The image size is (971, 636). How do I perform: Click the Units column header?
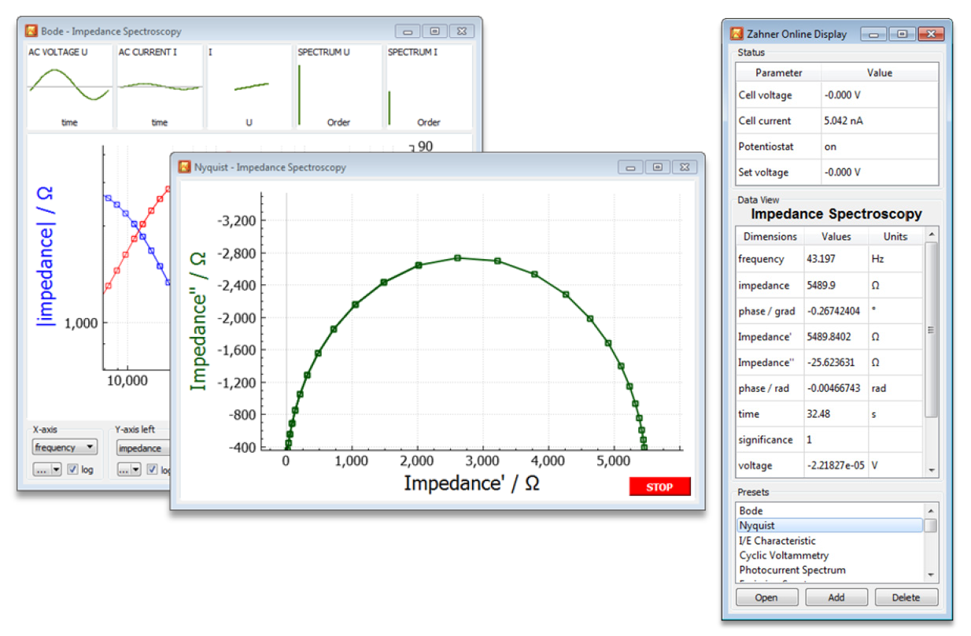pos(895,236)
